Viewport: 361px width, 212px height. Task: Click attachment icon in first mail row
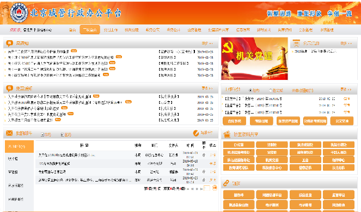204,155
